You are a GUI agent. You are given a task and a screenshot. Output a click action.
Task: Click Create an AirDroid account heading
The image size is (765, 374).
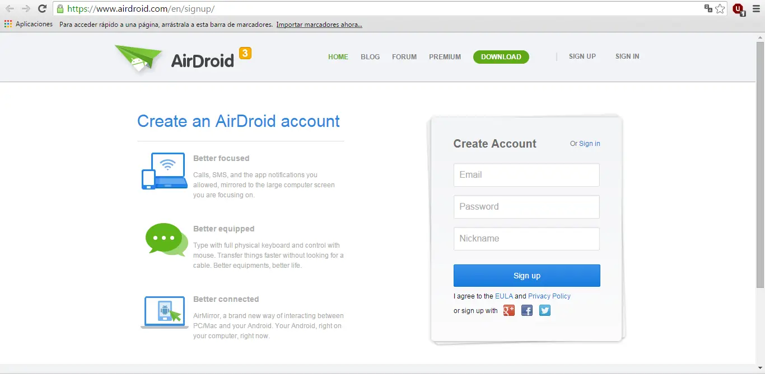tap(239, 121)
